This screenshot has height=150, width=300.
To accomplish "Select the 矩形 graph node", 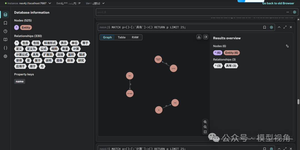I will pos(130,76).
